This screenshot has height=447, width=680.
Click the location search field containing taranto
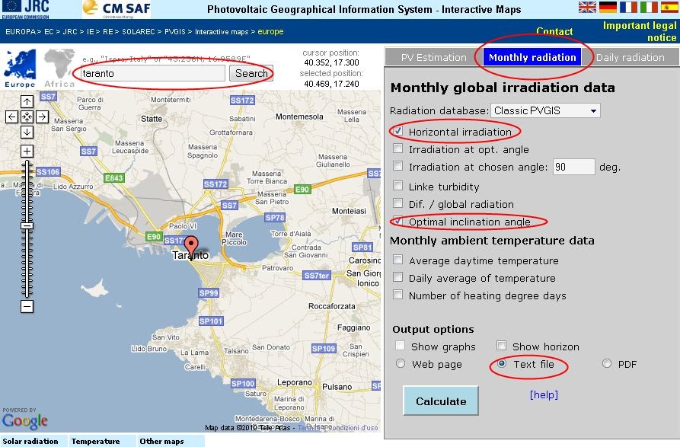click(152, 73)
